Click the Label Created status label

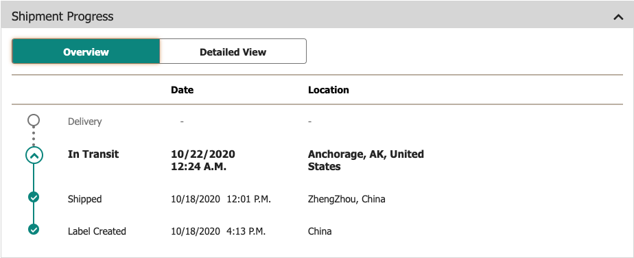(x=97, y=231)
